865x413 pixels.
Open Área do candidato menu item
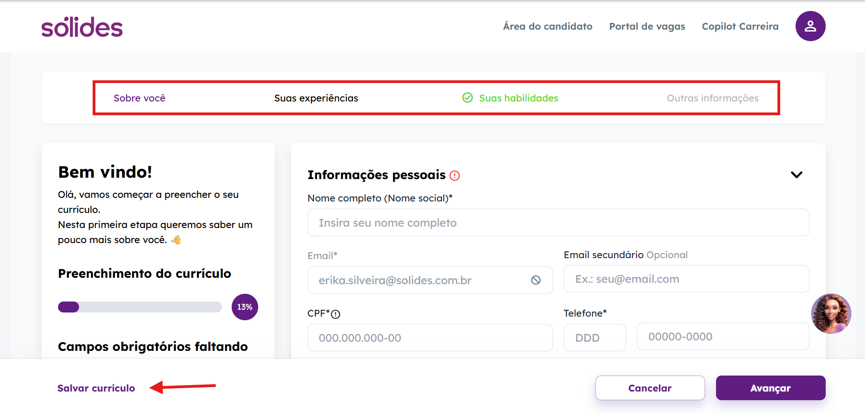(x=547, y=26)
